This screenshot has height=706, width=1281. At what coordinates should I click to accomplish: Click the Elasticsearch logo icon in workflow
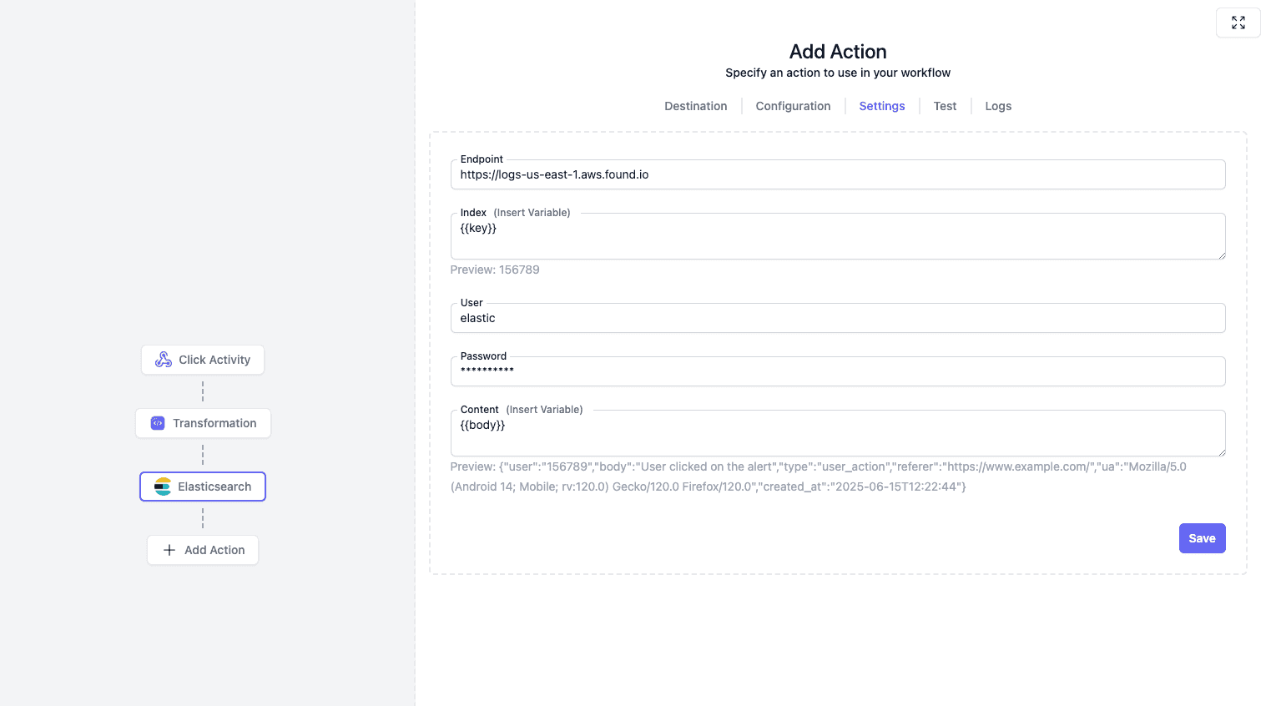[x=163, y=487]
